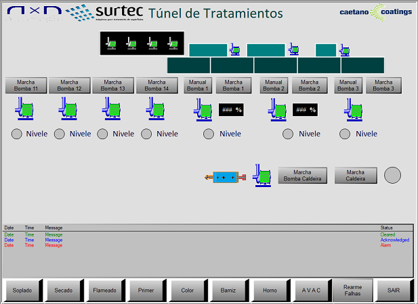Open the Soplado screen
The image size is (418, 304).
coord(23,290)
